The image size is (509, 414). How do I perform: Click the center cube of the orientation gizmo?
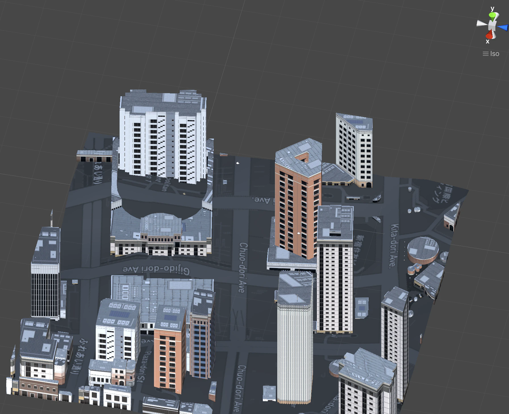click(492, 26)
